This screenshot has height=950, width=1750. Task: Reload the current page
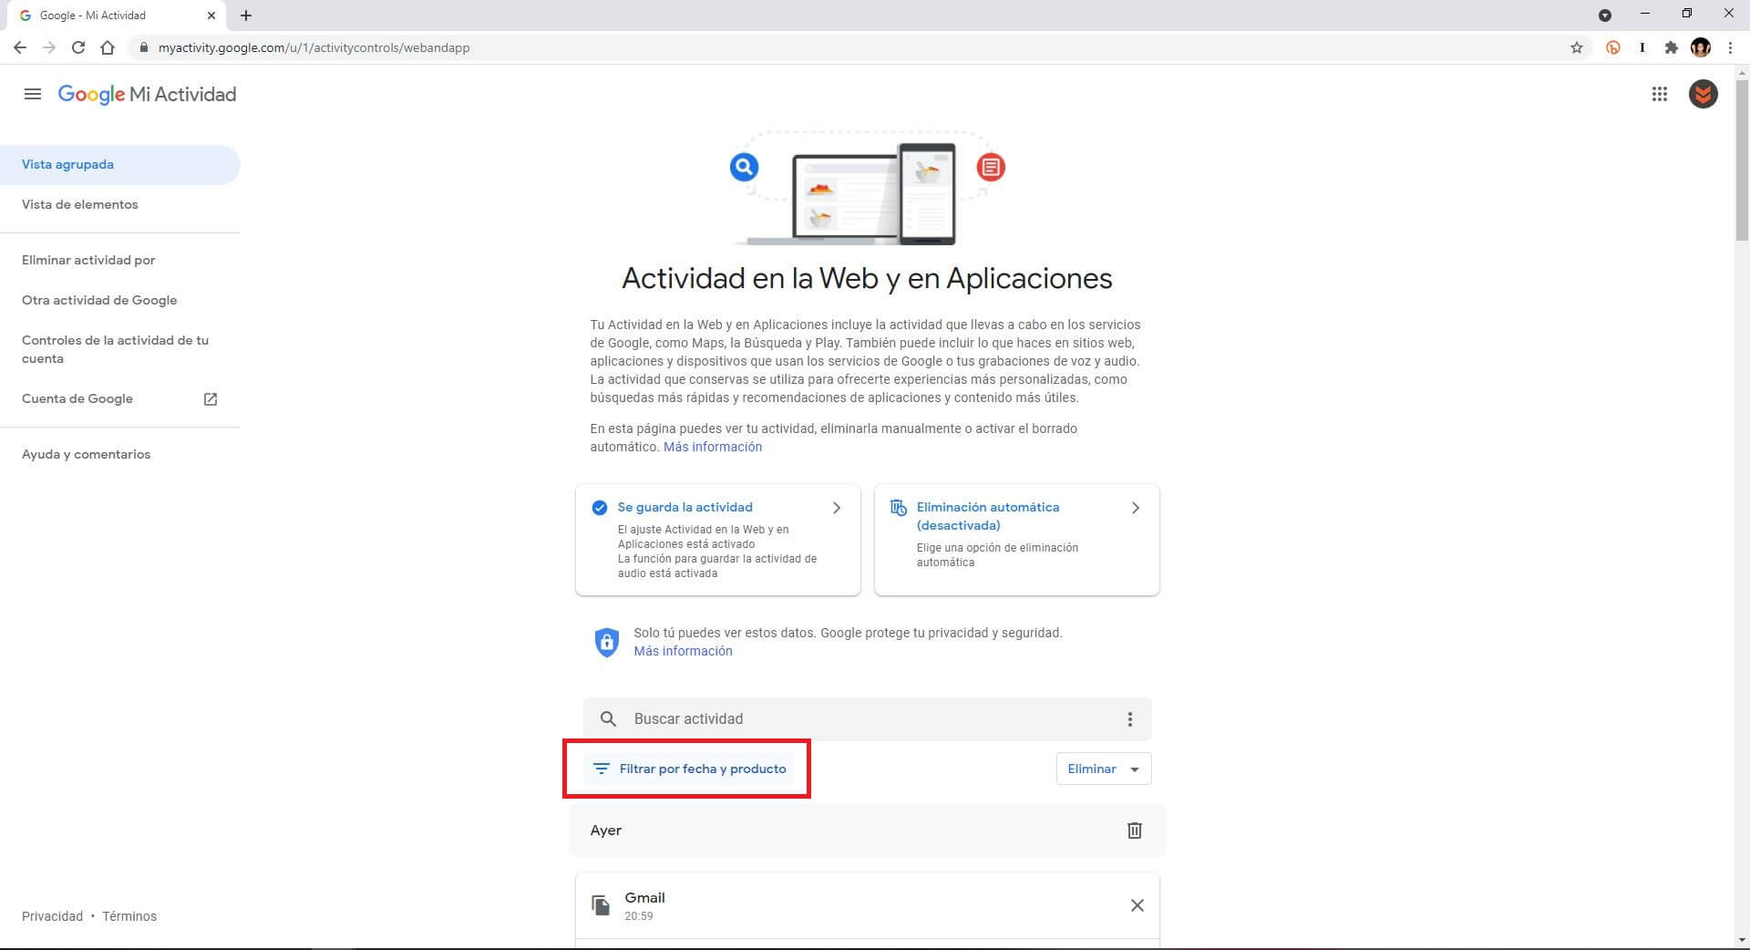tap(78, 47)
